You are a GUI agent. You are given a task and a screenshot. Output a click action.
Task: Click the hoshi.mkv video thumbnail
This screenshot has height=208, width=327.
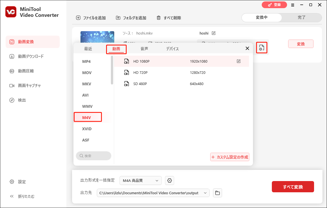coord(97,37)
